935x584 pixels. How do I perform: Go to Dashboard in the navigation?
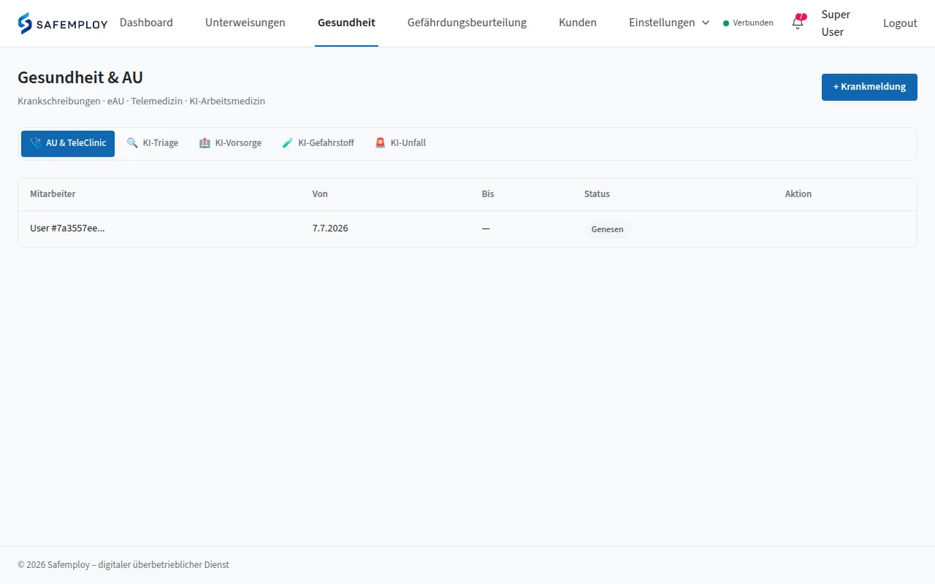pyautogui.click(x=146, y=23)
